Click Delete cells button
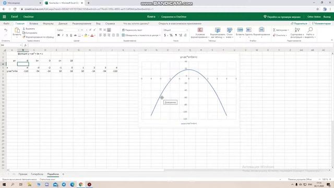 pos(248,33)
